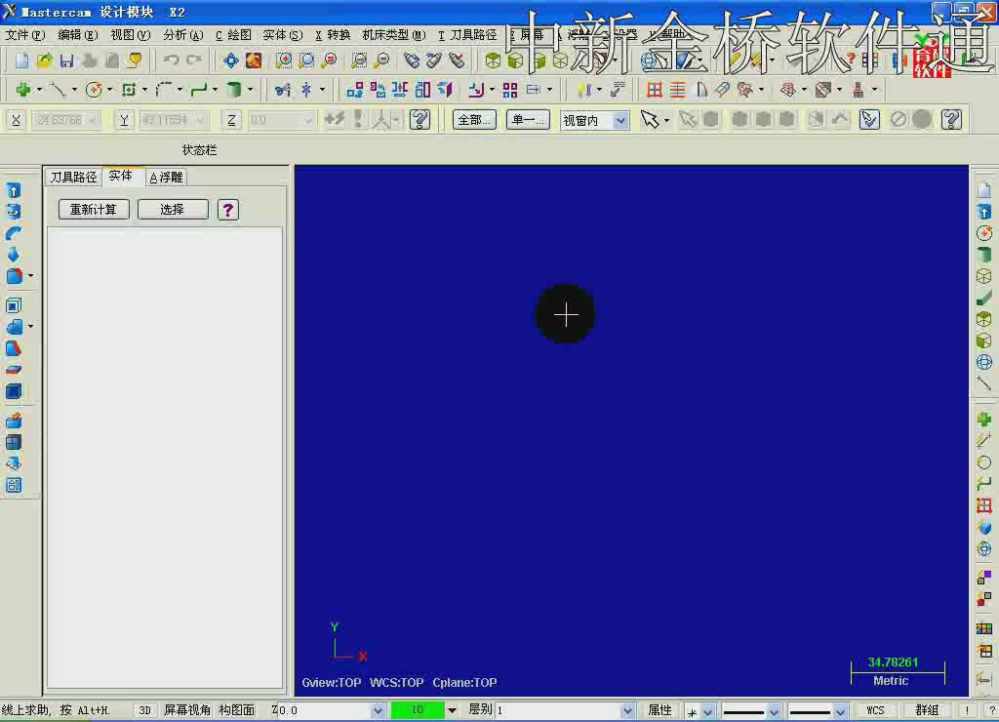This screenshot has height=722, width=999.
Task: Click the red grid Drafting dimension icon
Action: coord(654,90)
